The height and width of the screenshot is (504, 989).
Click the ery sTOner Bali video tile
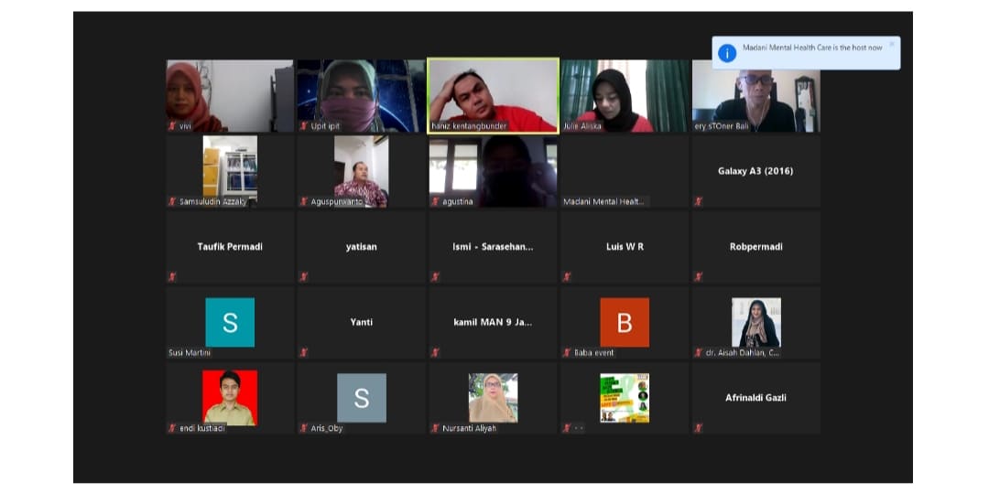click(x=755, y=94)
